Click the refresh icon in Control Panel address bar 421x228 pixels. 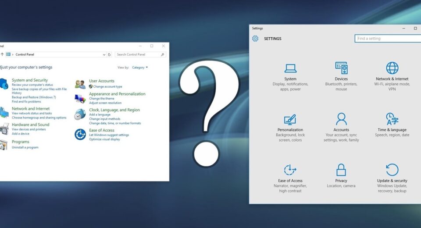tap(109, 54)
